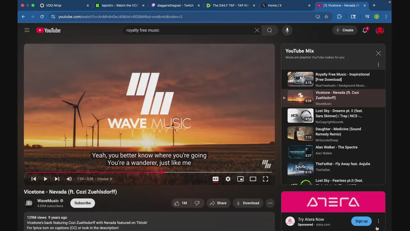This screenshot has width=410, height=231.
Task: Download the video
Action: (248, 203)
